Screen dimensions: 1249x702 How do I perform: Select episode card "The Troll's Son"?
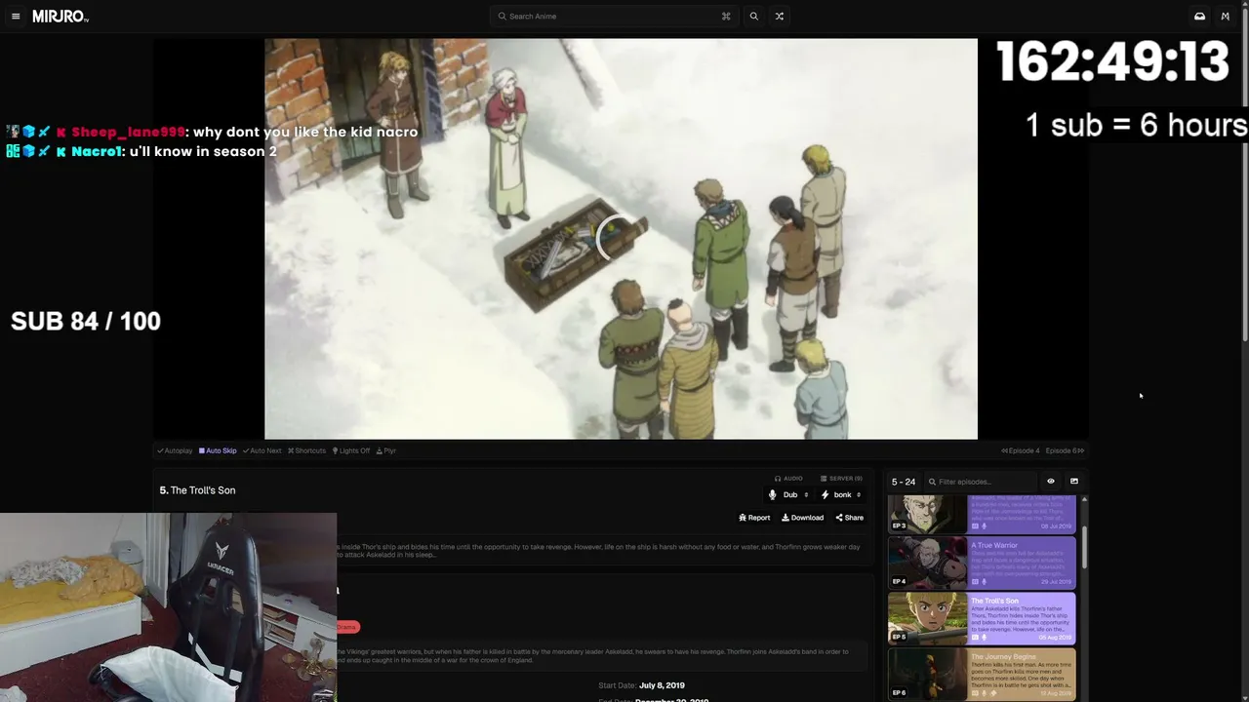(x=982, y=618)
